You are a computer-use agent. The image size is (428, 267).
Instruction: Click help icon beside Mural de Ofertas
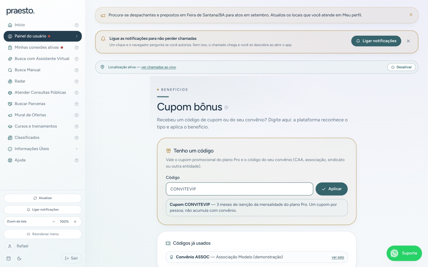76,115
